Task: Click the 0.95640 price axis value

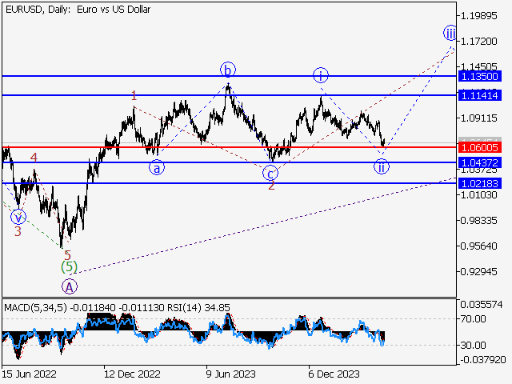Action: [478, 246]
